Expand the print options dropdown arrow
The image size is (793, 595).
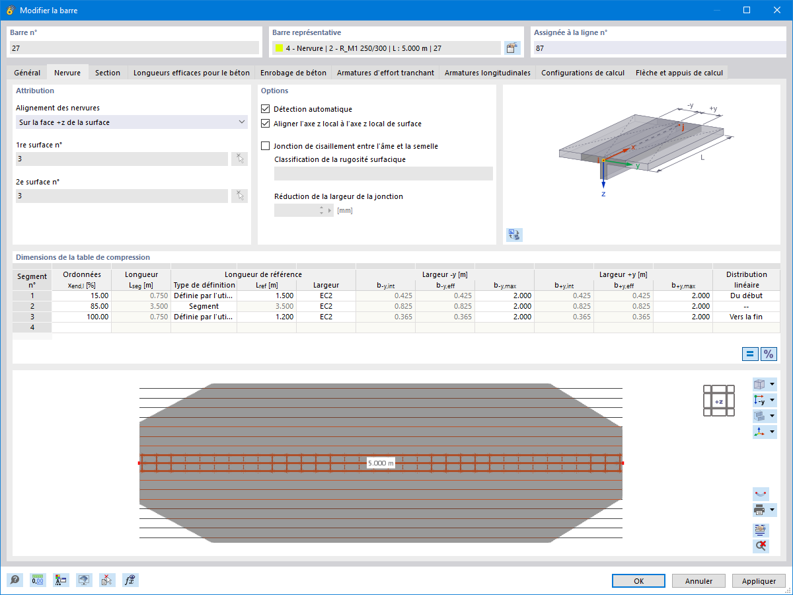click(773, 510)
